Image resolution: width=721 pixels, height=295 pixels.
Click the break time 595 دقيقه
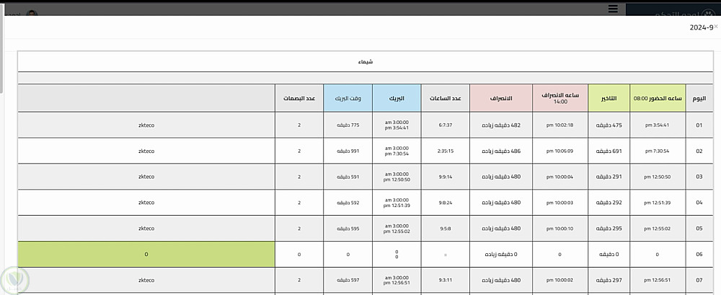click(348, 228)
